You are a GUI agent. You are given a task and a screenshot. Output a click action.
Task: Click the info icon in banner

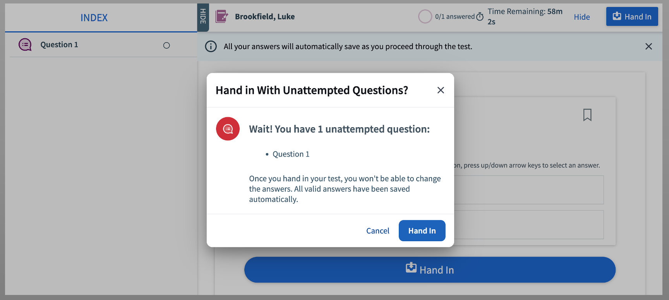(x=211, y=46)
